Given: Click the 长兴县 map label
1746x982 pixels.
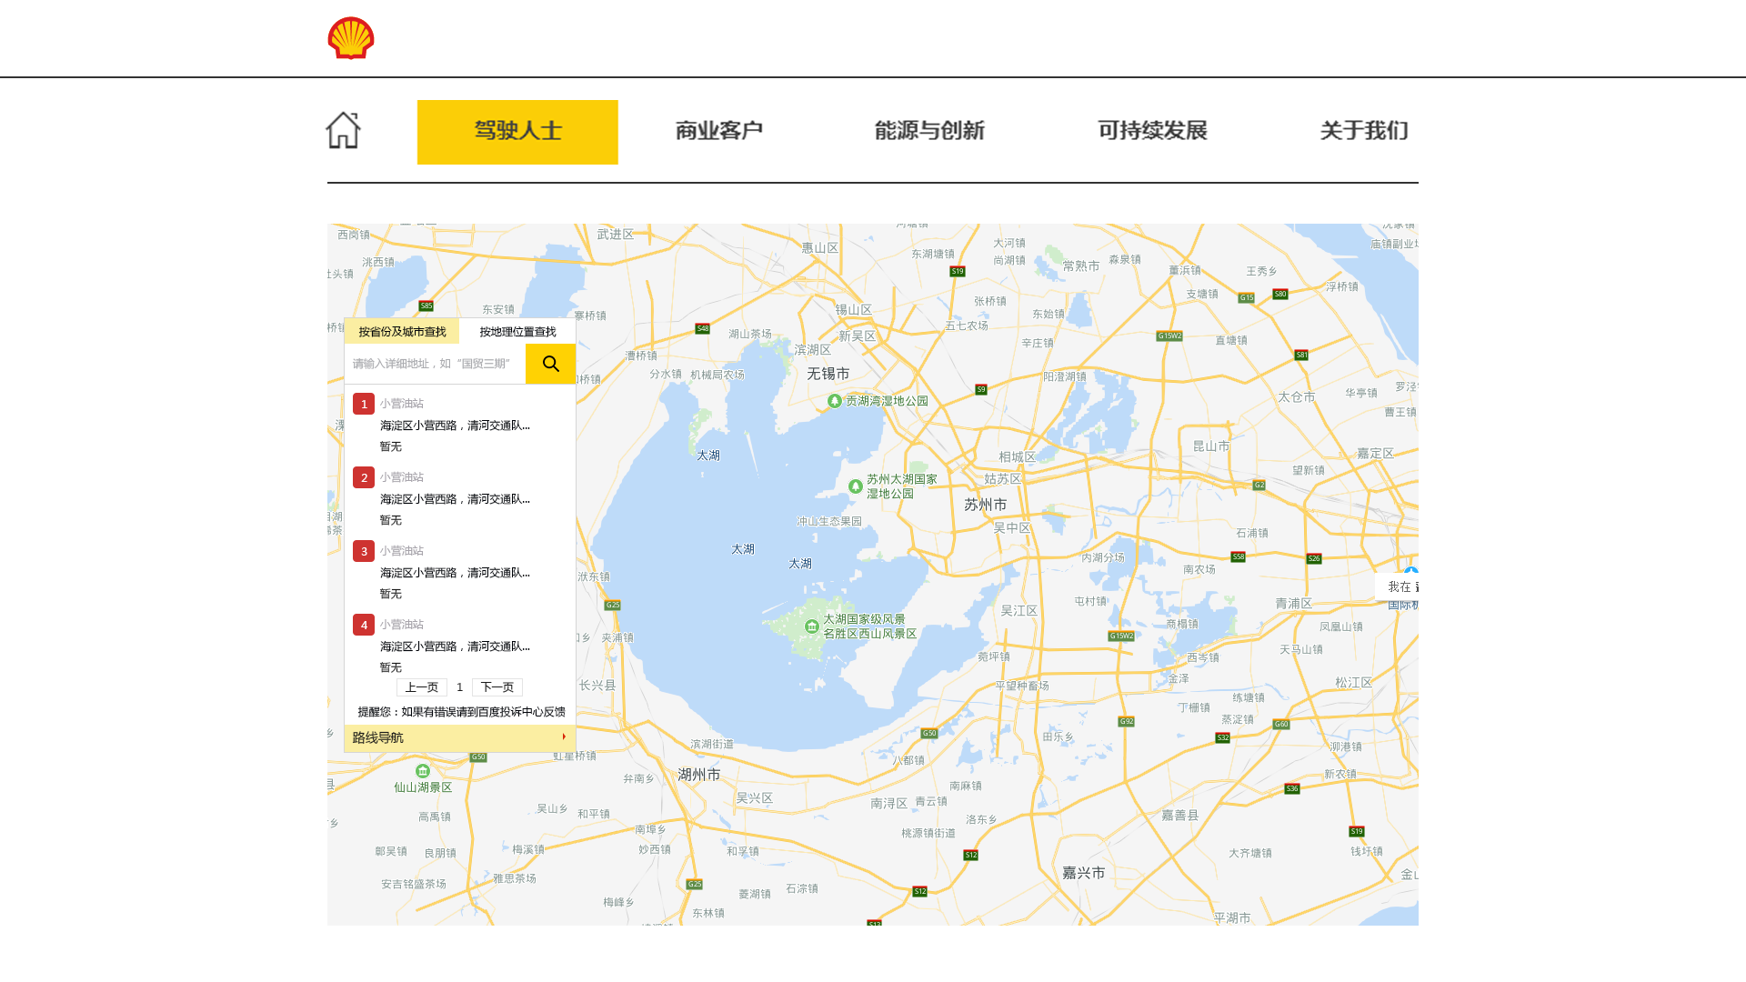Looking at the screenshot, I should coord(597,686).
